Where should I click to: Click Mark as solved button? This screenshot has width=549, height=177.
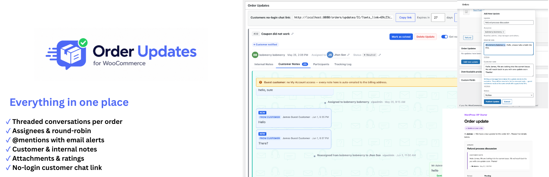pos(401,36)
